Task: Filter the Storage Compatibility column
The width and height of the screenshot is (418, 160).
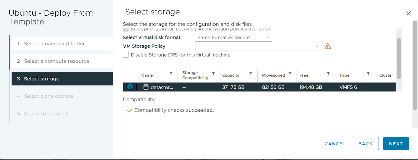Action: (x=213, y=73)
